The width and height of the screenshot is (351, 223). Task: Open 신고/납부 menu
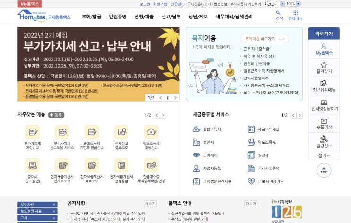(x=171, y=17)
